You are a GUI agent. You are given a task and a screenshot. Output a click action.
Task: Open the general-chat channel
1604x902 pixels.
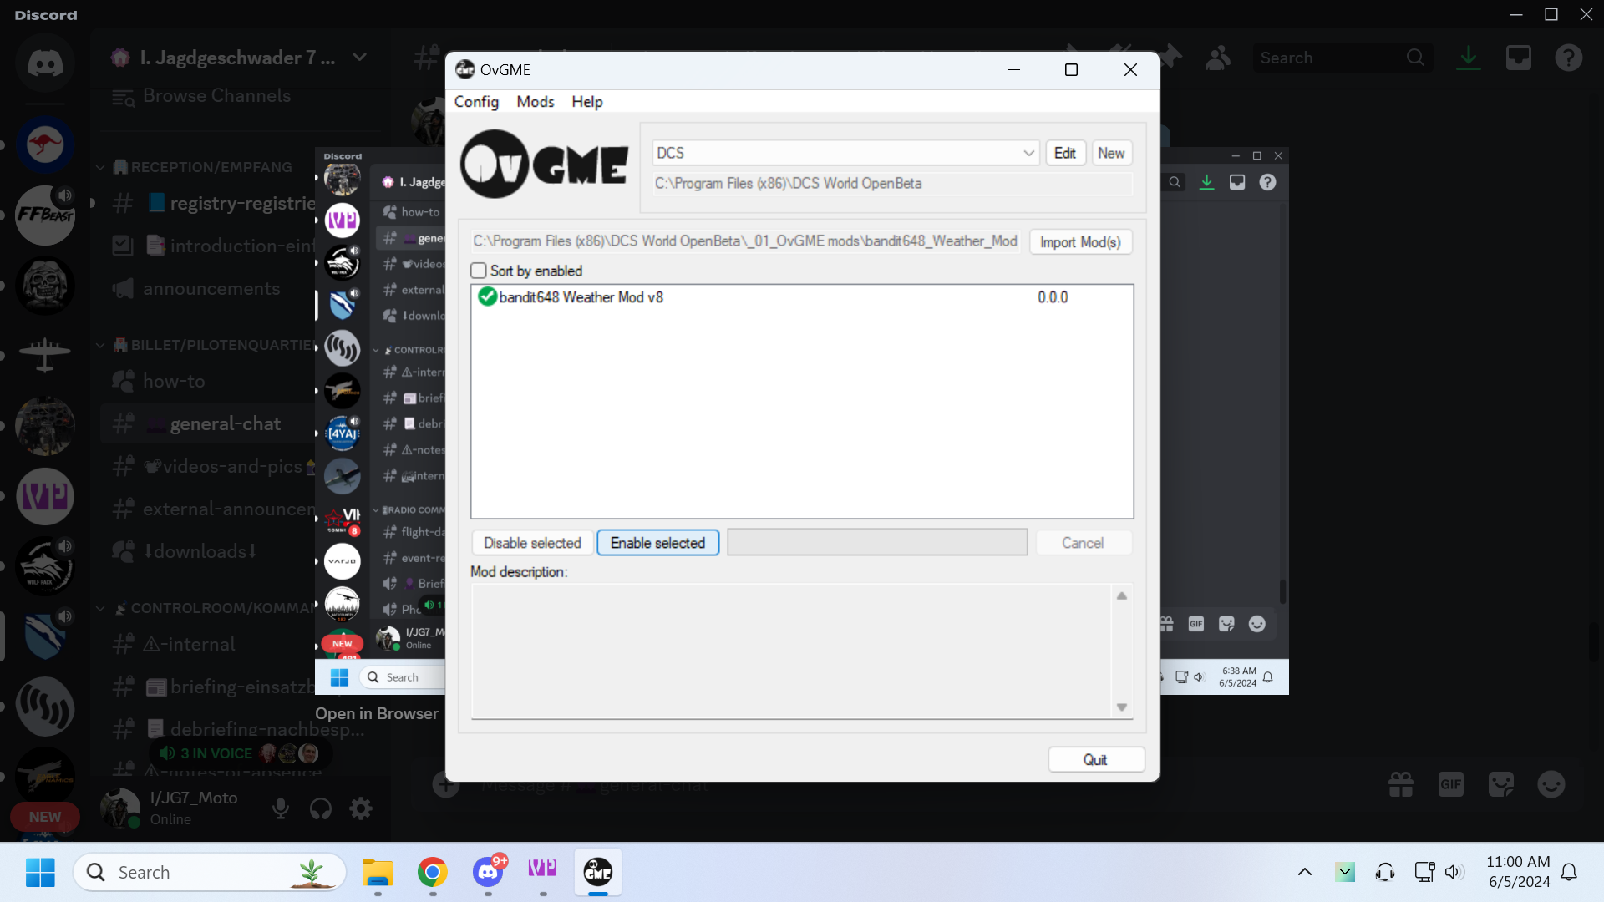[209, 423]
